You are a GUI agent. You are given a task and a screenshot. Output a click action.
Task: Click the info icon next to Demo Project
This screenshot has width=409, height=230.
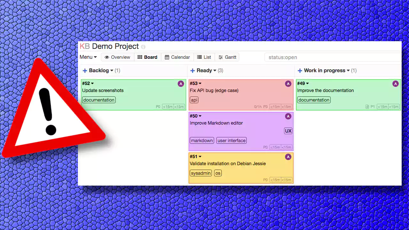pos(143,47)
